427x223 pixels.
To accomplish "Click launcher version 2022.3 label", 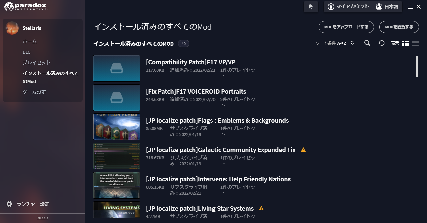I will click(43, 218).
